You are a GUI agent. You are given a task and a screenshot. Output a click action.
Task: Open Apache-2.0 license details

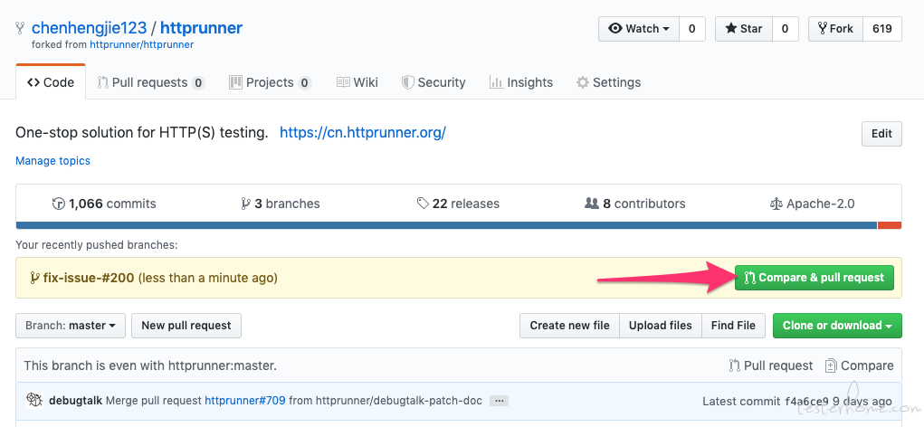812,204
